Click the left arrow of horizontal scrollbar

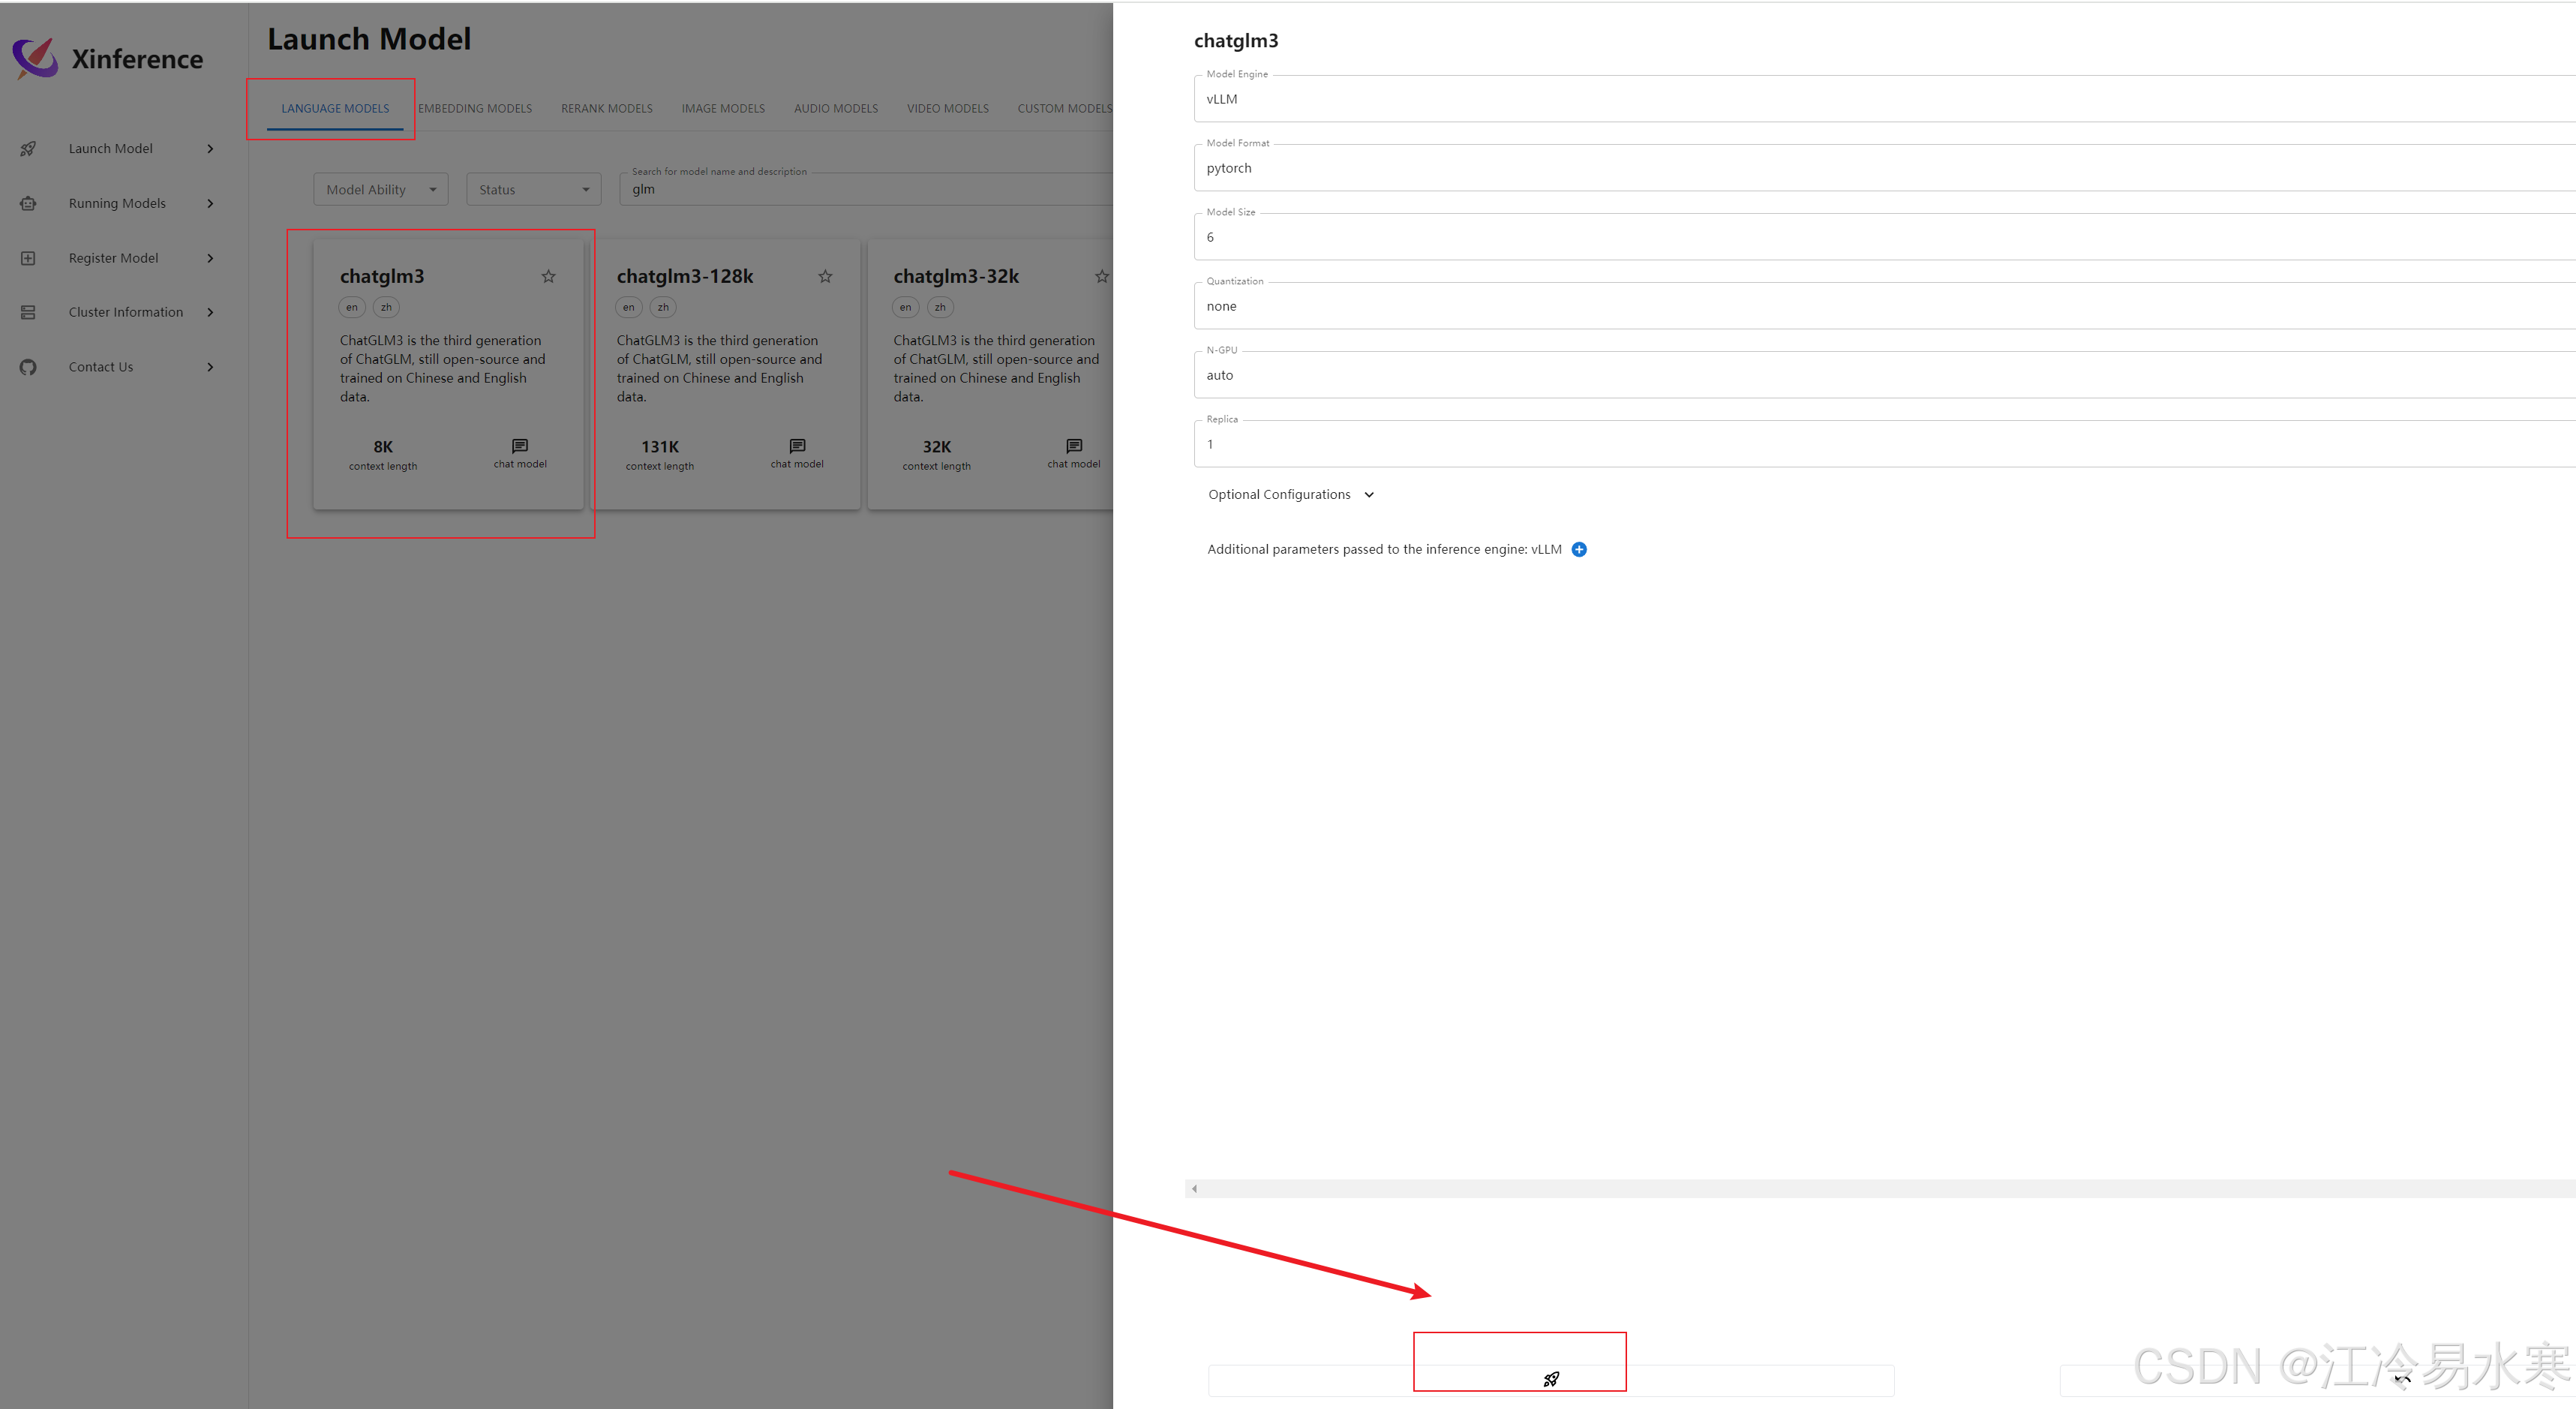pyautogui.click(x=1194, y=1188)
